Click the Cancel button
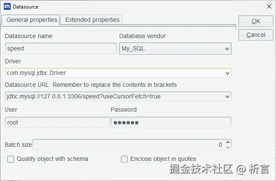Screen dimensions: 276x181 click(x=256, y=35)
